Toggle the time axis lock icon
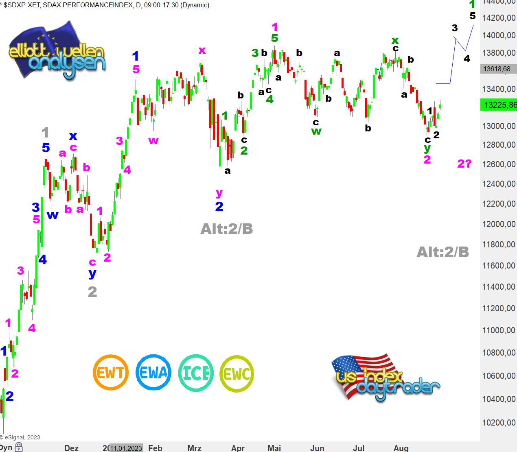Screen dimensions: 517x452 [19, 448]
